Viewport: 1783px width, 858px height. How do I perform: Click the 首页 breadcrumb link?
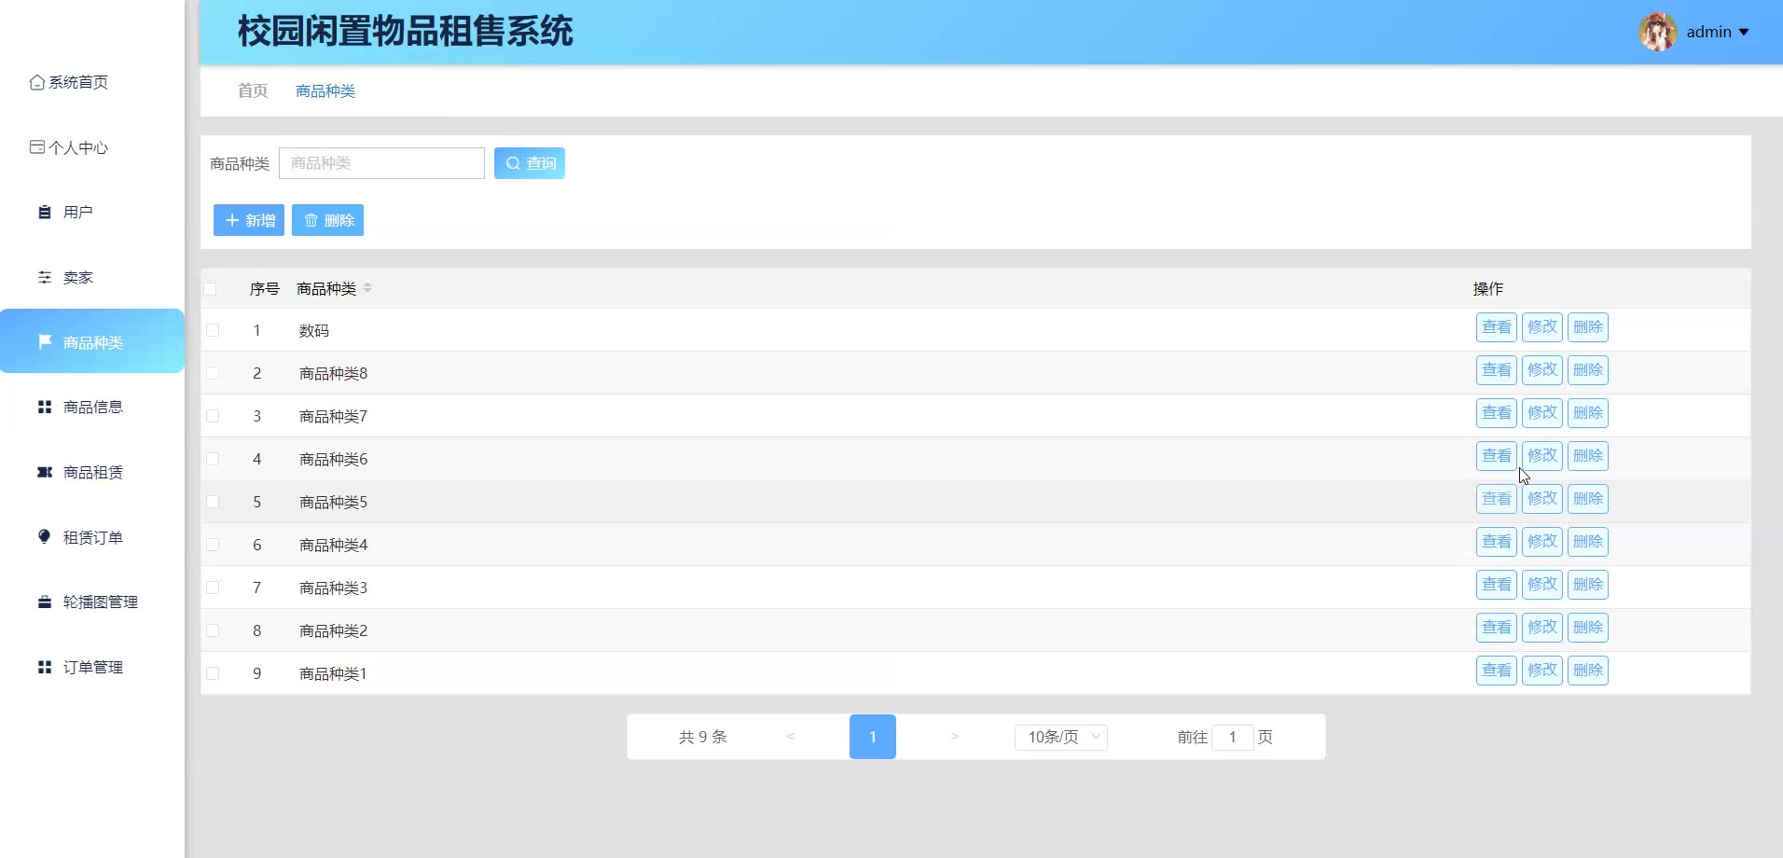[253, 90]
